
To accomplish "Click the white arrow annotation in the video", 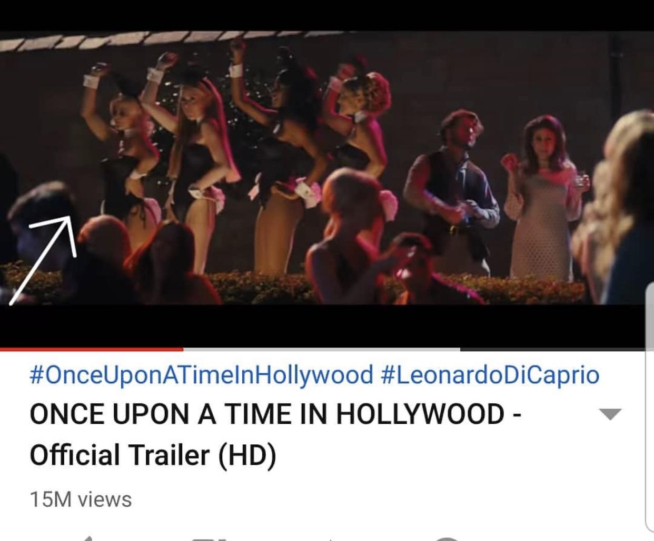I will (45, 258).
